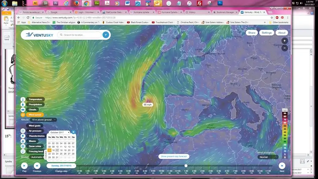Click the browser Back arrow
The height and width of the screenshot is (179, 318).
pos(19,18)
